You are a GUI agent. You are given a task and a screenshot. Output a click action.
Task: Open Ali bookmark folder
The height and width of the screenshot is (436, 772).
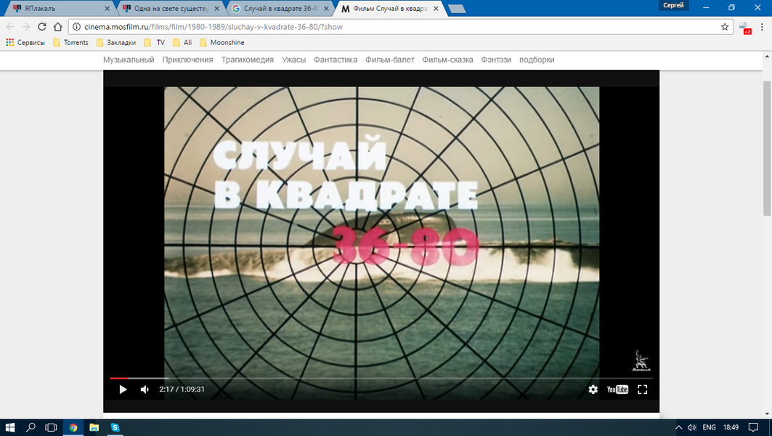click(182, 42)
